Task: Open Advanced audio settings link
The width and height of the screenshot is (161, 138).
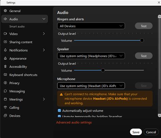Action: coord(74,122)
